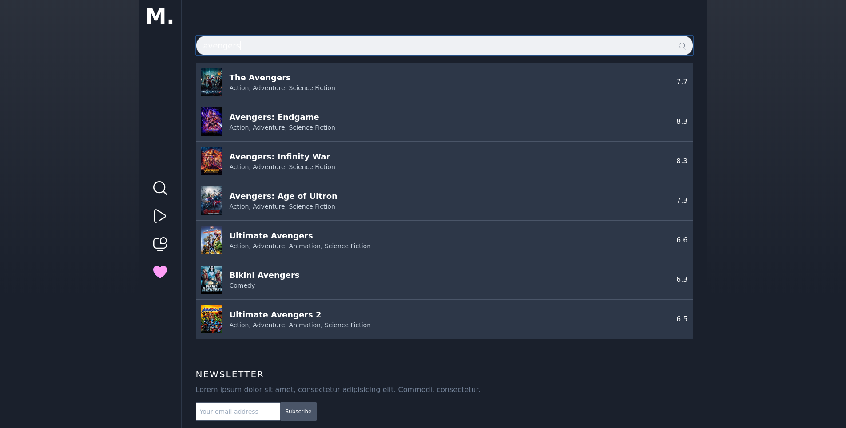Open the TV shows monitor sidebar icon
Image resolution: width=846 pixels, height=428 pixels.
pyautogui.click(x=160, y=244)
